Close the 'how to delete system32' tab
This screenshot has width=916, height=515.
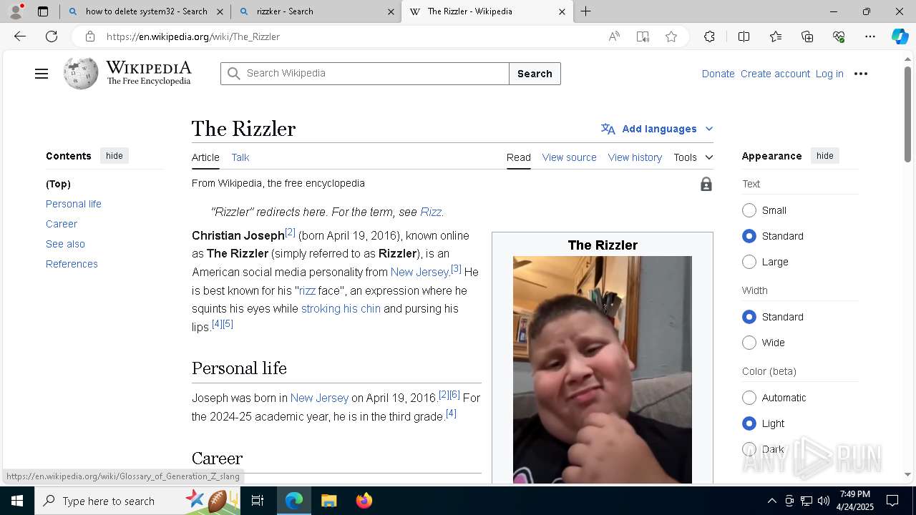pyautogui.click(x=220, y=11)
